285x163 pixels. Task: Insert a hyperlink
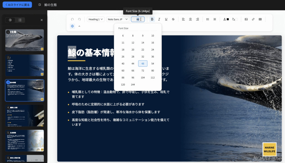[x=253, y=19]
